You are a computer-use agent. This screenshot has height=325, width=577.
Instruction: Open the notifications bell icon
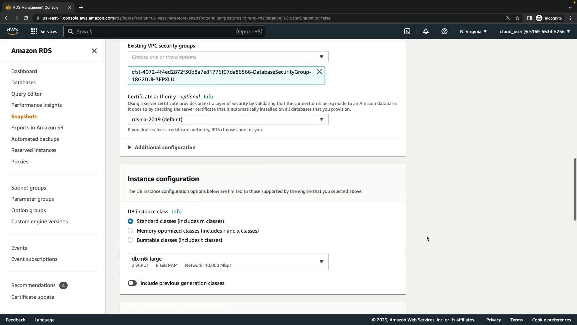(426, 31)
